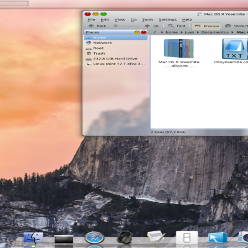Viewport: 248px width, 248px height.
Task: Open Finder from the dock
Action: (33, 237)
